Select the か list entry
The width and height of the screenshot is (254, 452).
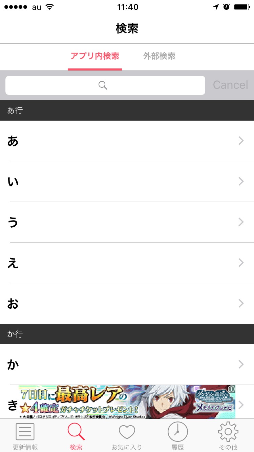pyautogui.click(x=127, y=364)
